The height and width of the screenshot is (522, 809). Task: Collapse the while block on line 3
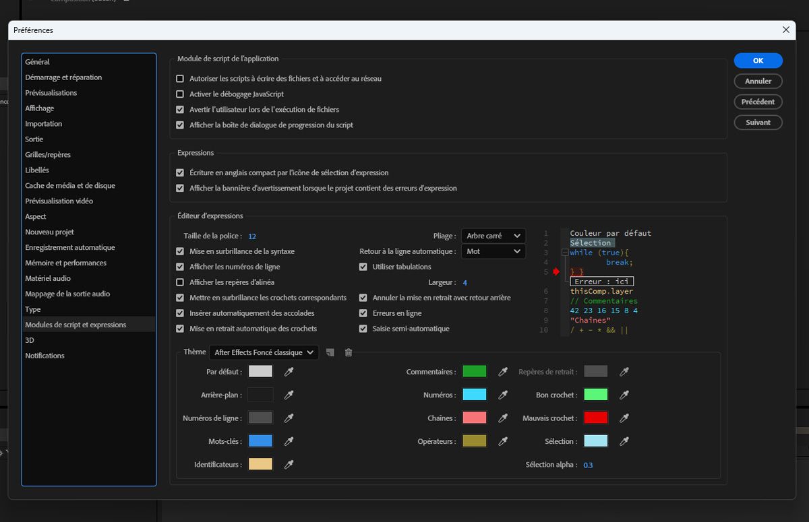tap(564, 253)
